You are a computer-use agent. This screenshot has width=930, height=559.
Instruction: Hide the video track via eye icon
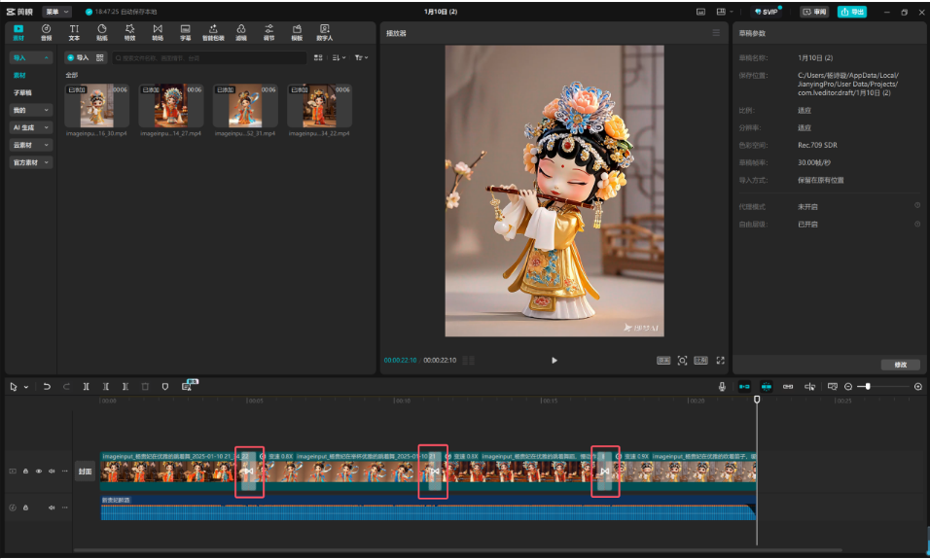coord(39,472)
